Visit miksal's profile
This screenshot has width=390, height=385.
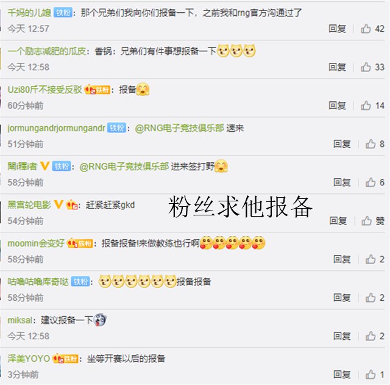19,320
